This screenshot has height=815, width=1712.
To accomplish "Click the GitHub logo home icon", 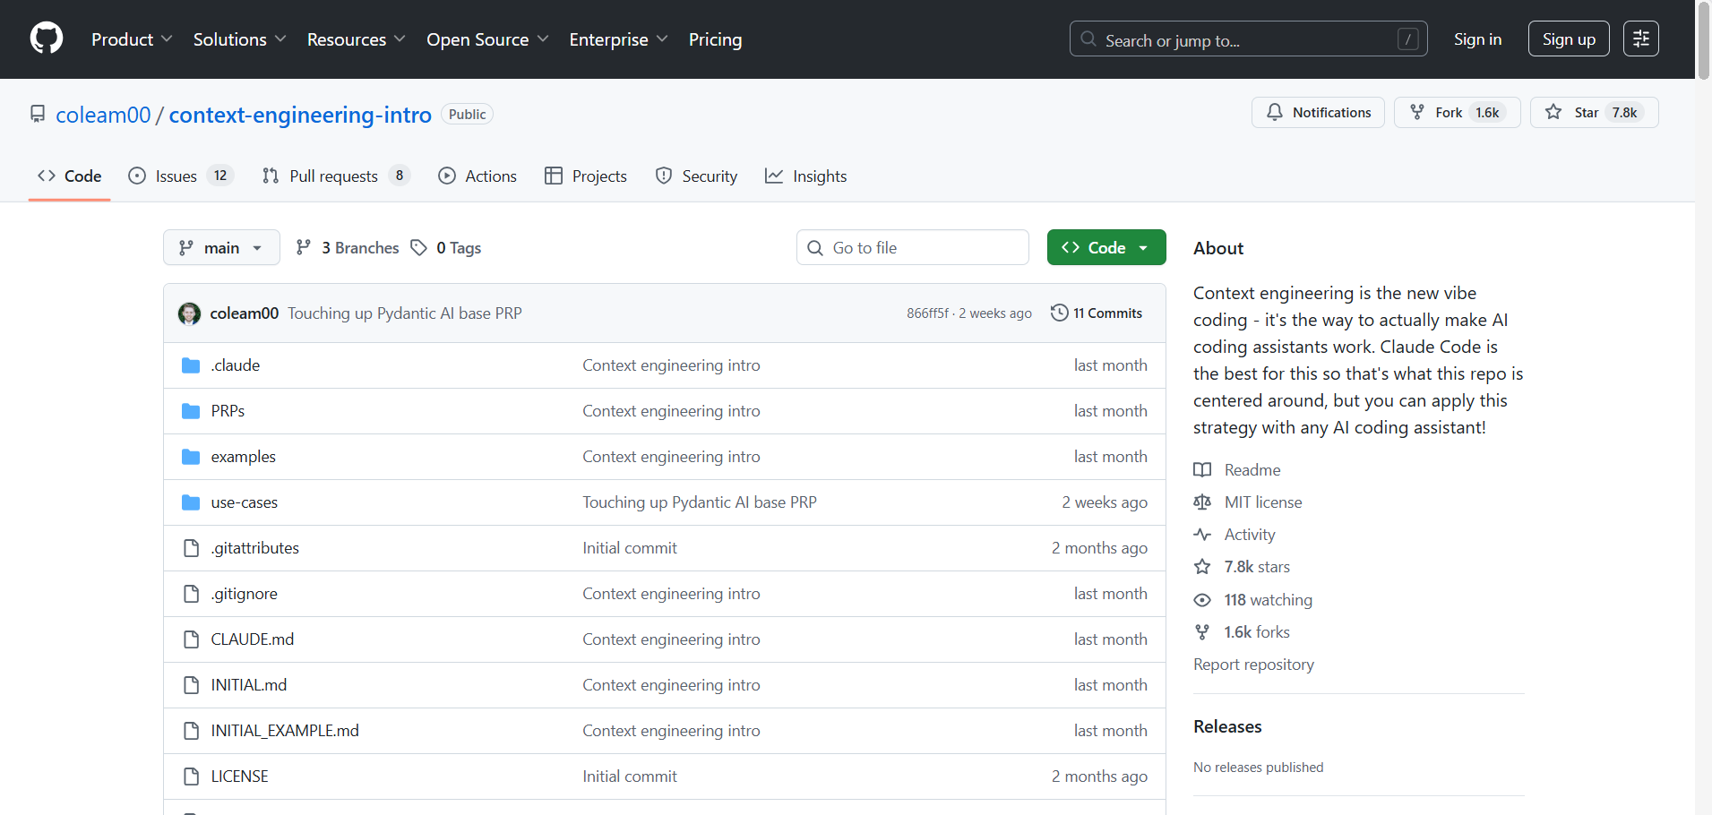I will tap(47, 39).
